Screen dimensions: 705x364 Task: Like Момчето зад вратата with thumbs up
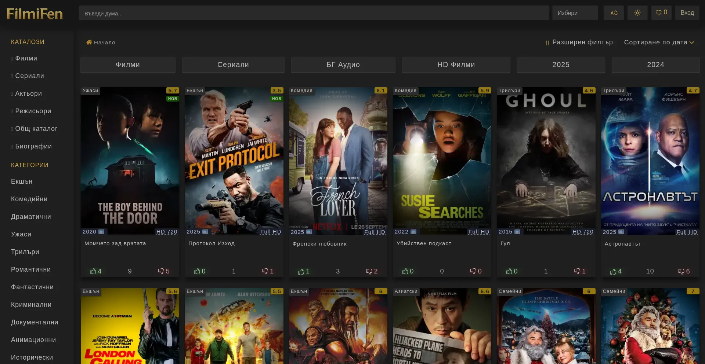point(93,271)
